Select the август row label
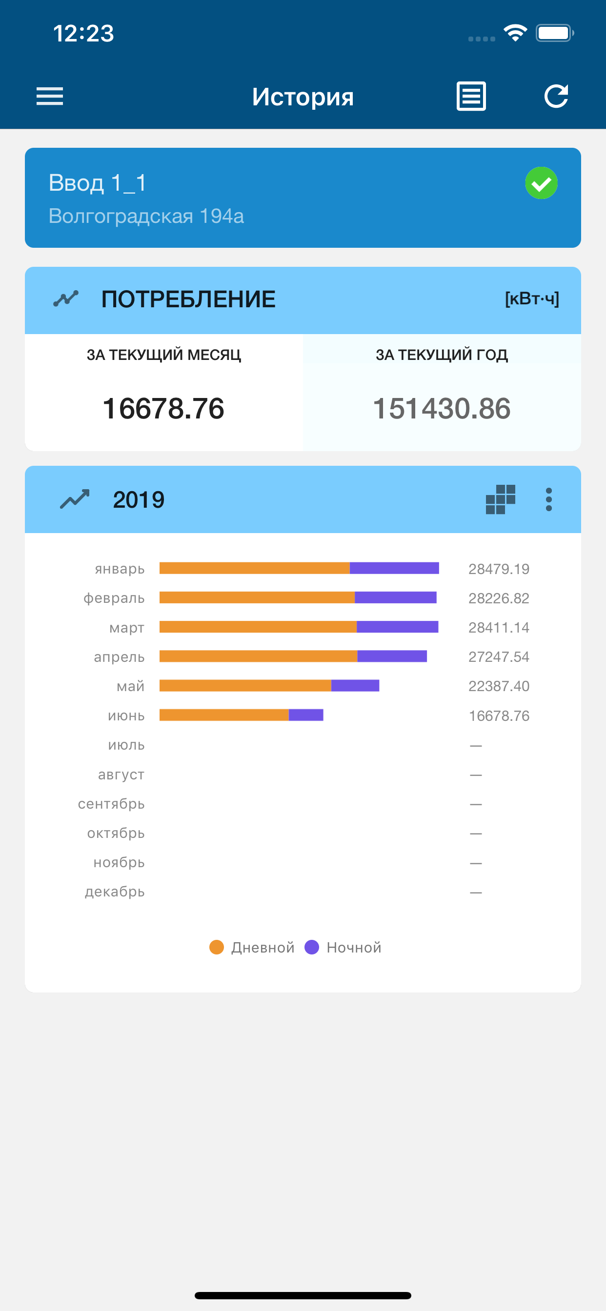 tap(121, 775)
